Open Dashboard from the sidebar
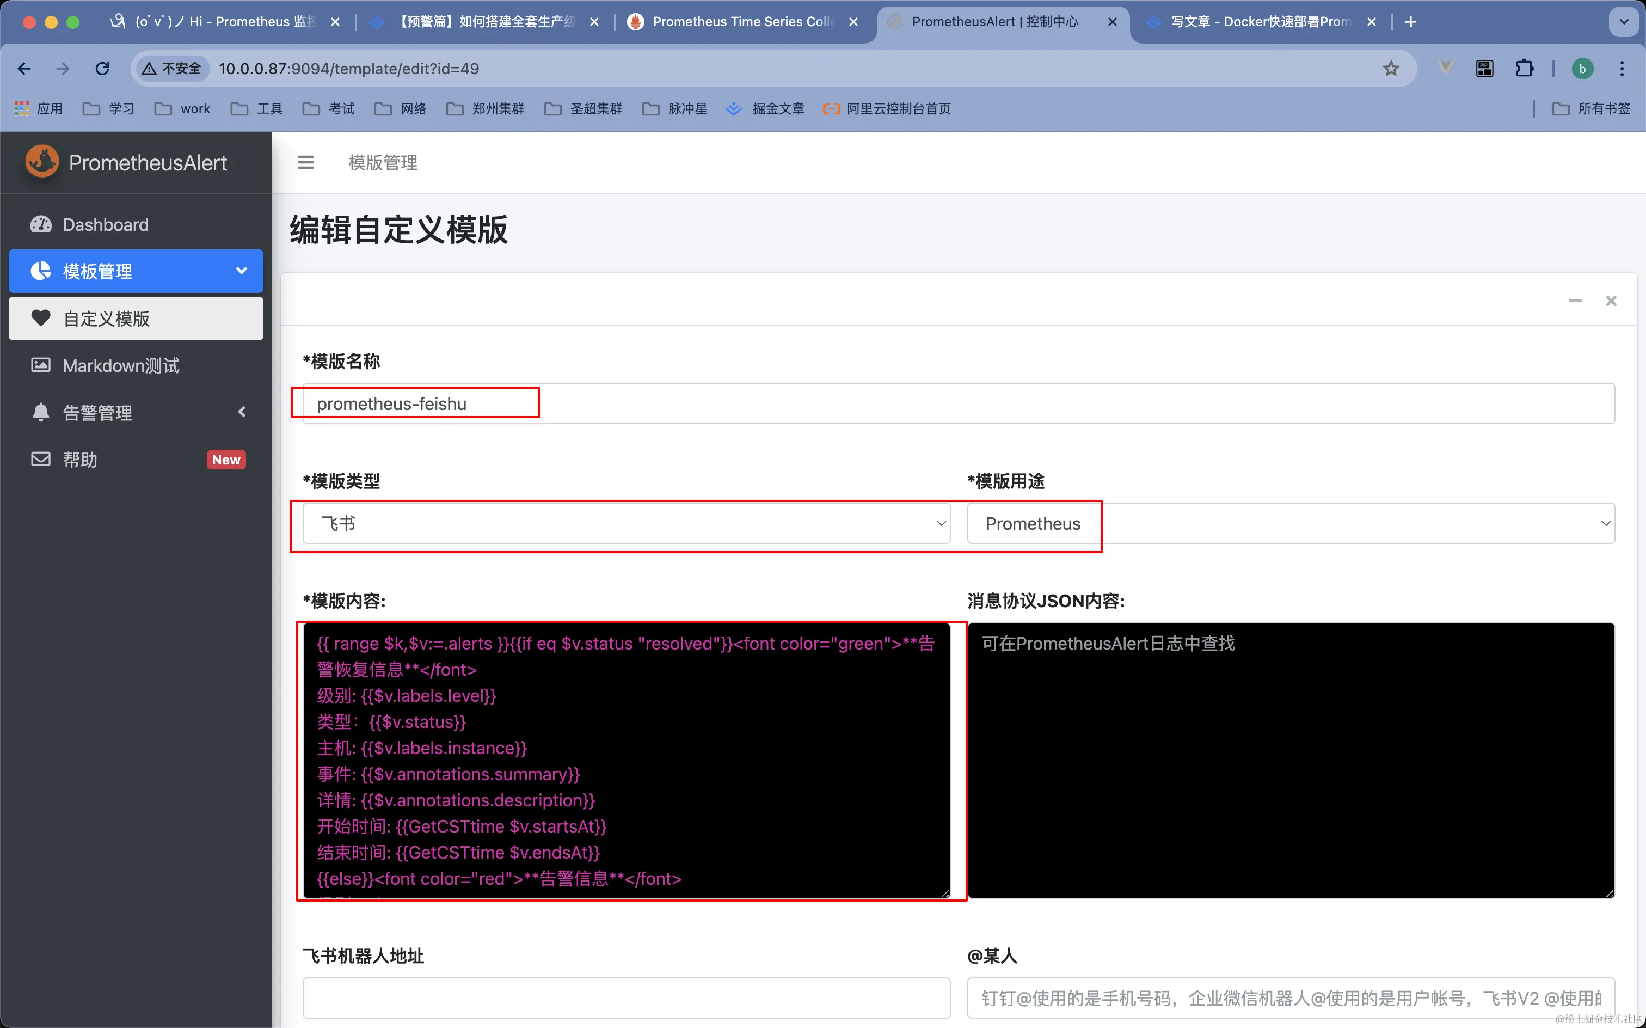 coord(106,224)
